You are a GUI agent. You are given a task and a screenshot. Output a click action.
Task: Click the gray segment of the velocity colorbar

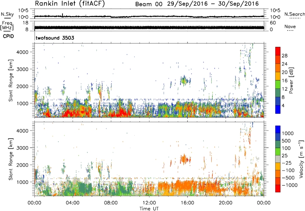coord(278,159)
